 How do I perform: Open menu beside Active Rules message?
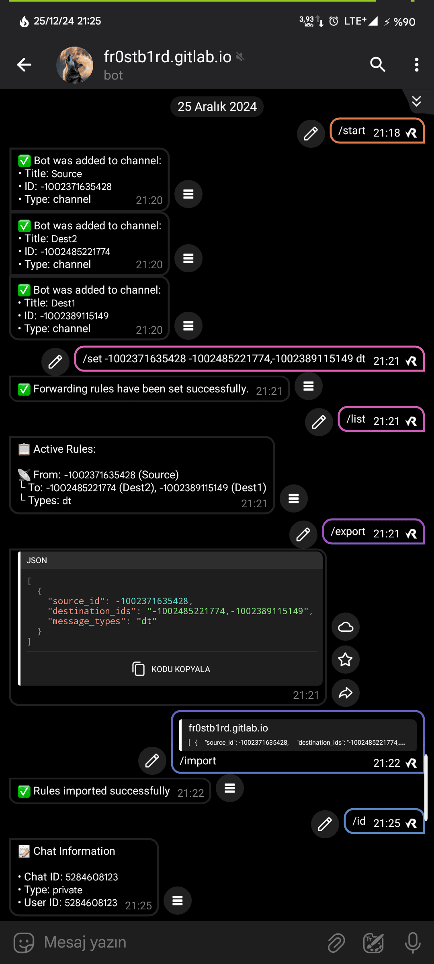pyautogui.click(x=294, y=498)
